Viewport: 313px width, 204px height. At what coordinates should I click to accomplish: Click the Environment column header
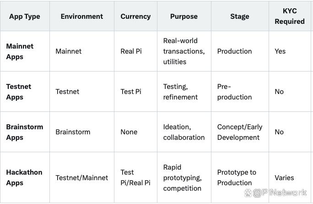[x=82, y=16]
